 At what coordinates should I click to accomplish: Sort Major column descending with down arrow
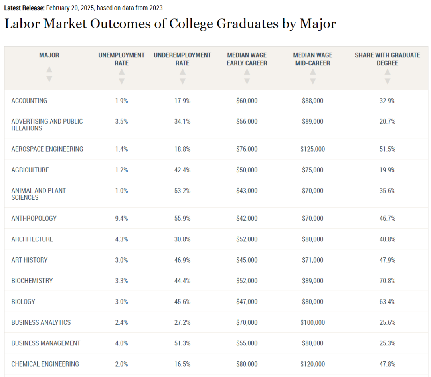pos(49,79)
